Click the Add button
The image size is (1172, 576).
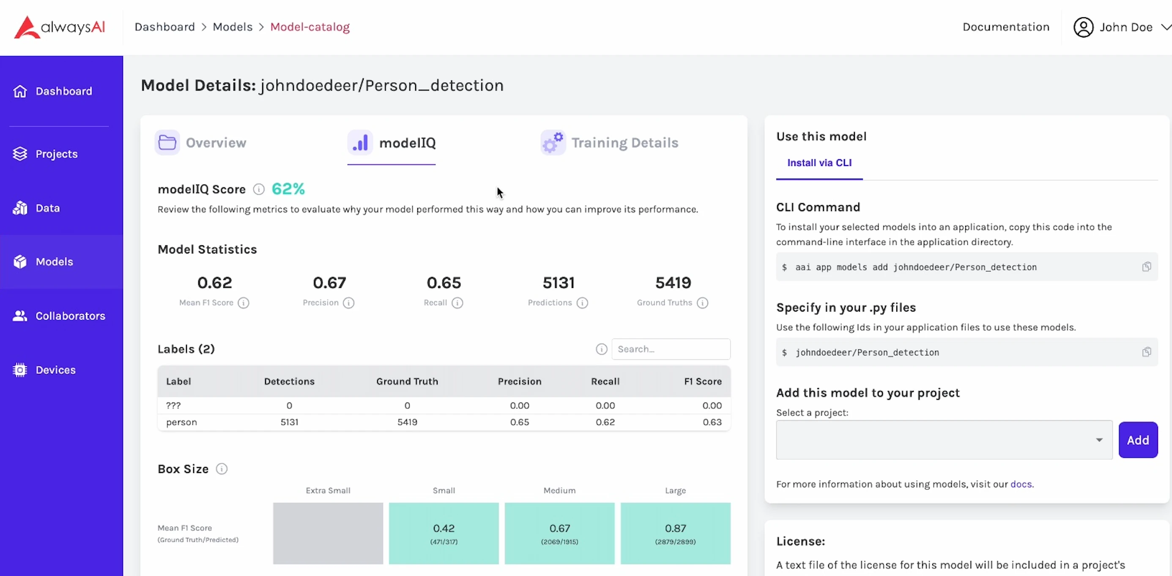pos(1137,440)
